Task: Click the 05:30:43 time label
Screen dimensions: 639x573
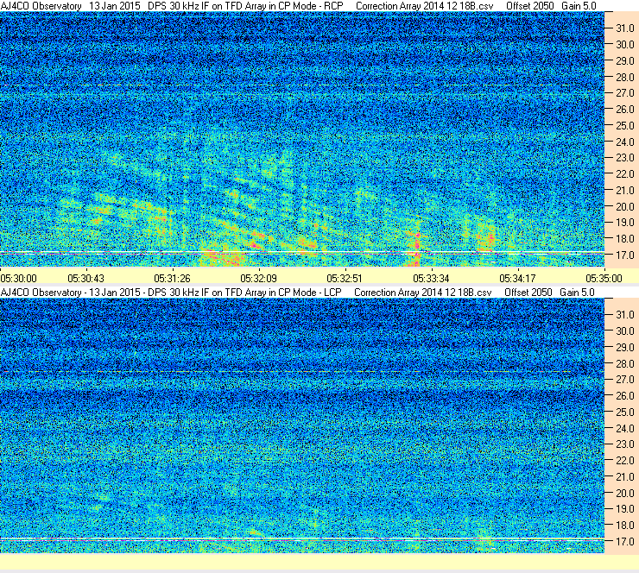Action: [x=86, y=279]
